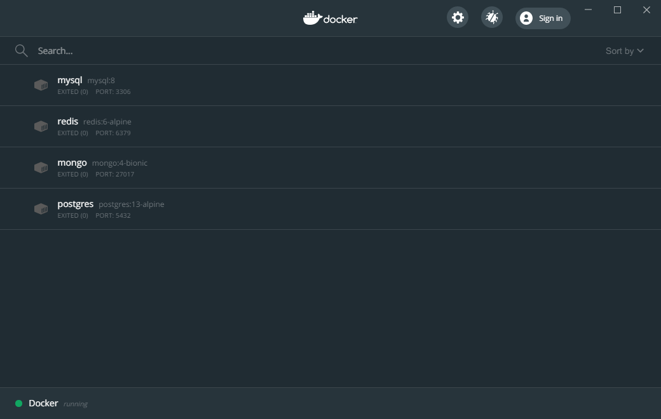
Task: Click the postgres:13-alpine image tag
Action: (x=131, y=204)
